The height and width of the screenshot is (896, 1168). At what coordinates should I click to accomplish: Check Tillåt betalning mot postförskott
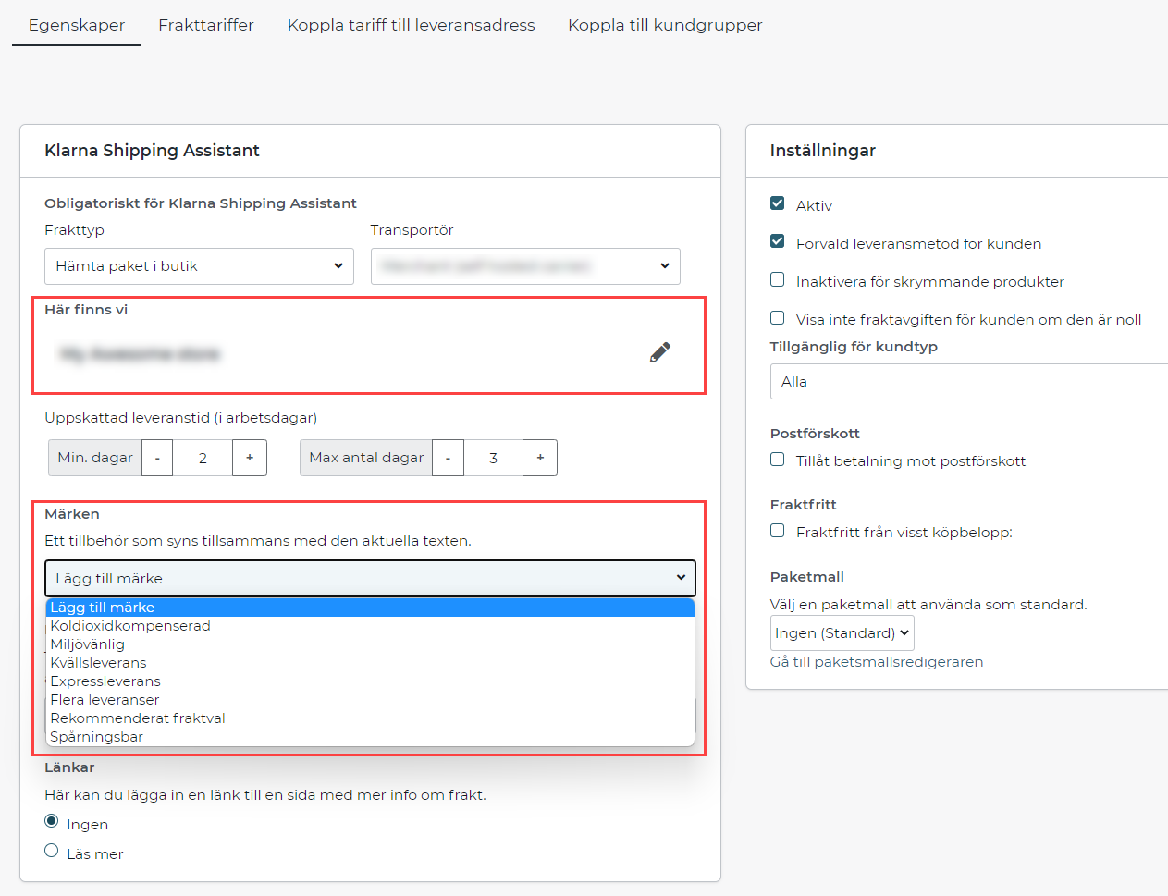coord(777,459)
